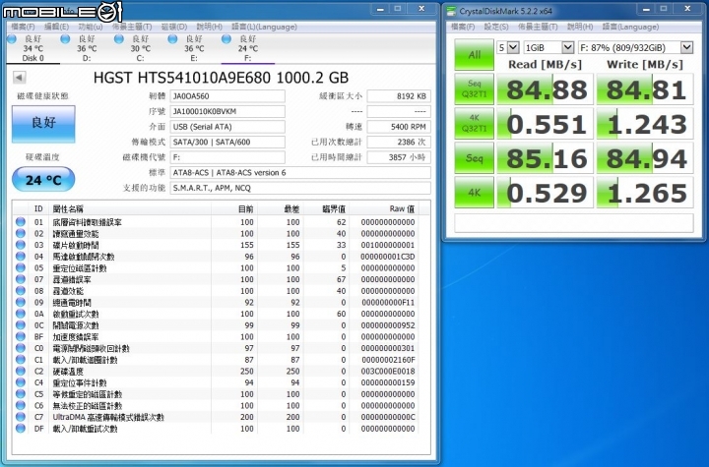Viewport: 709px width, 467px height.
Task: Open the 說明(H) menu in CrystalDiskInfo
Action: (x=210, y=27)
